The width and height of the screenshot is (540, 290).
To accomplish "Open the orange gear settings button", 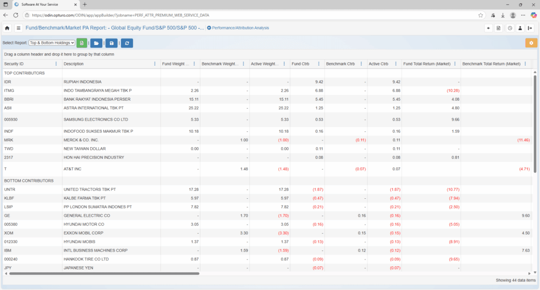I will coord(531,43).
